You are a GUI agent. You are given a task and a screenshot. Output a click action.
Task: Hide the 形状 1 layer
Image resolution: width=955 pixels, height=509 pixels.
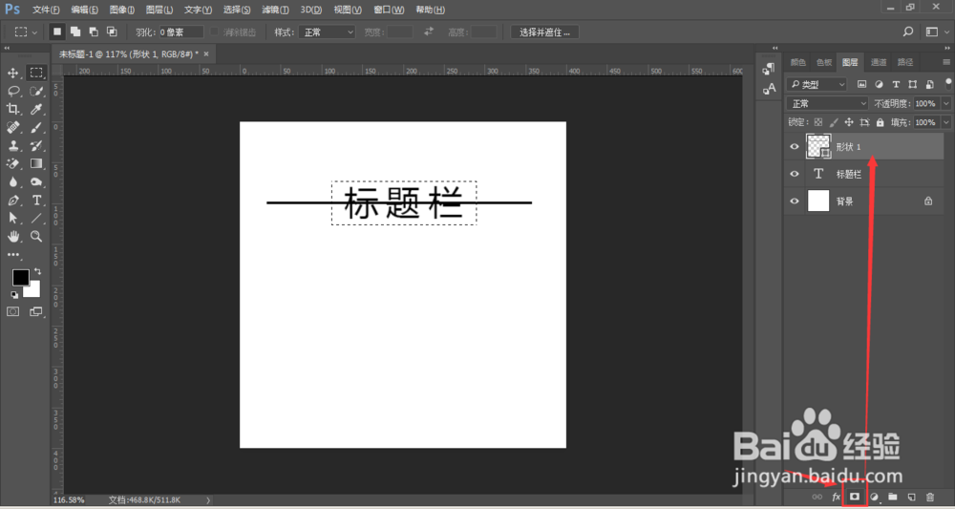pos(795,147)
